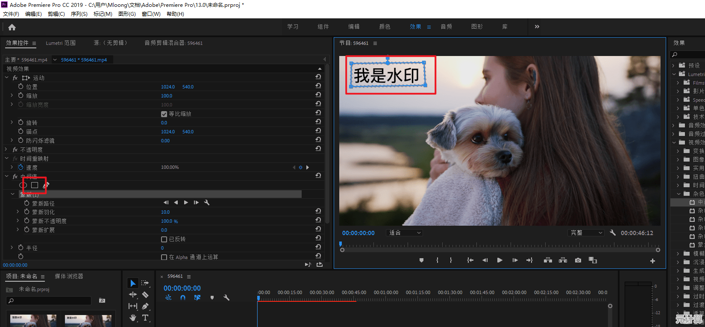Open the 完整 playback resolution dropdown
This screenshot has height=327, width=705.
(586, 233)
